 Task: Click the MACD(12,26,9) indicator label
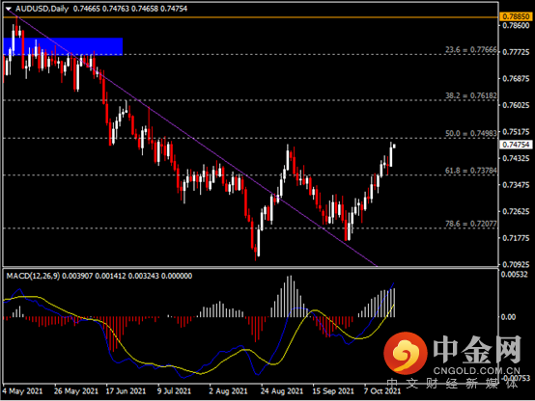pyautogui.click(x=33, y=276)
